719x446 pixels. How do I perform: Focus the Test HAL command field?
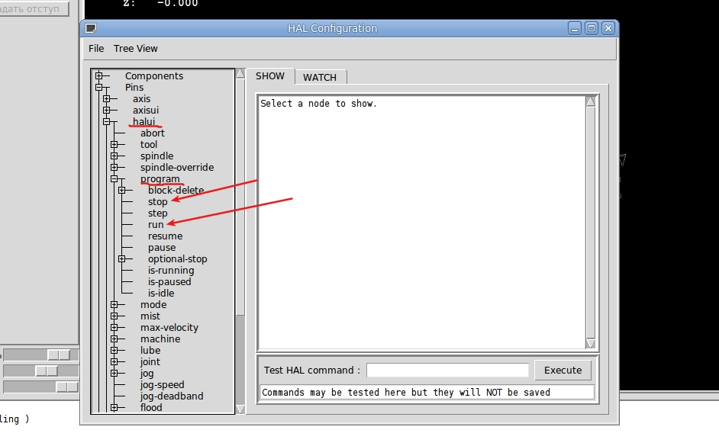click(x=447, y=370)
